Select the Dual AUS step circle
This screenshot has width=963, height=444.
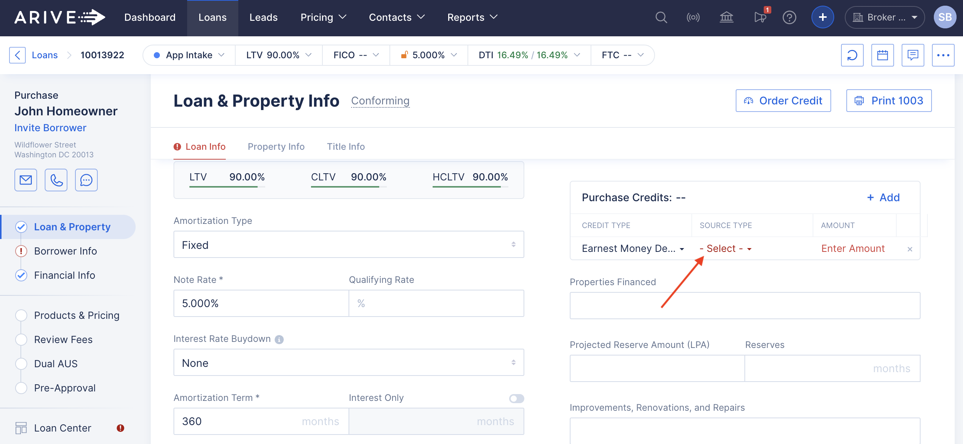pyautogui.click(x=21, y=364)
